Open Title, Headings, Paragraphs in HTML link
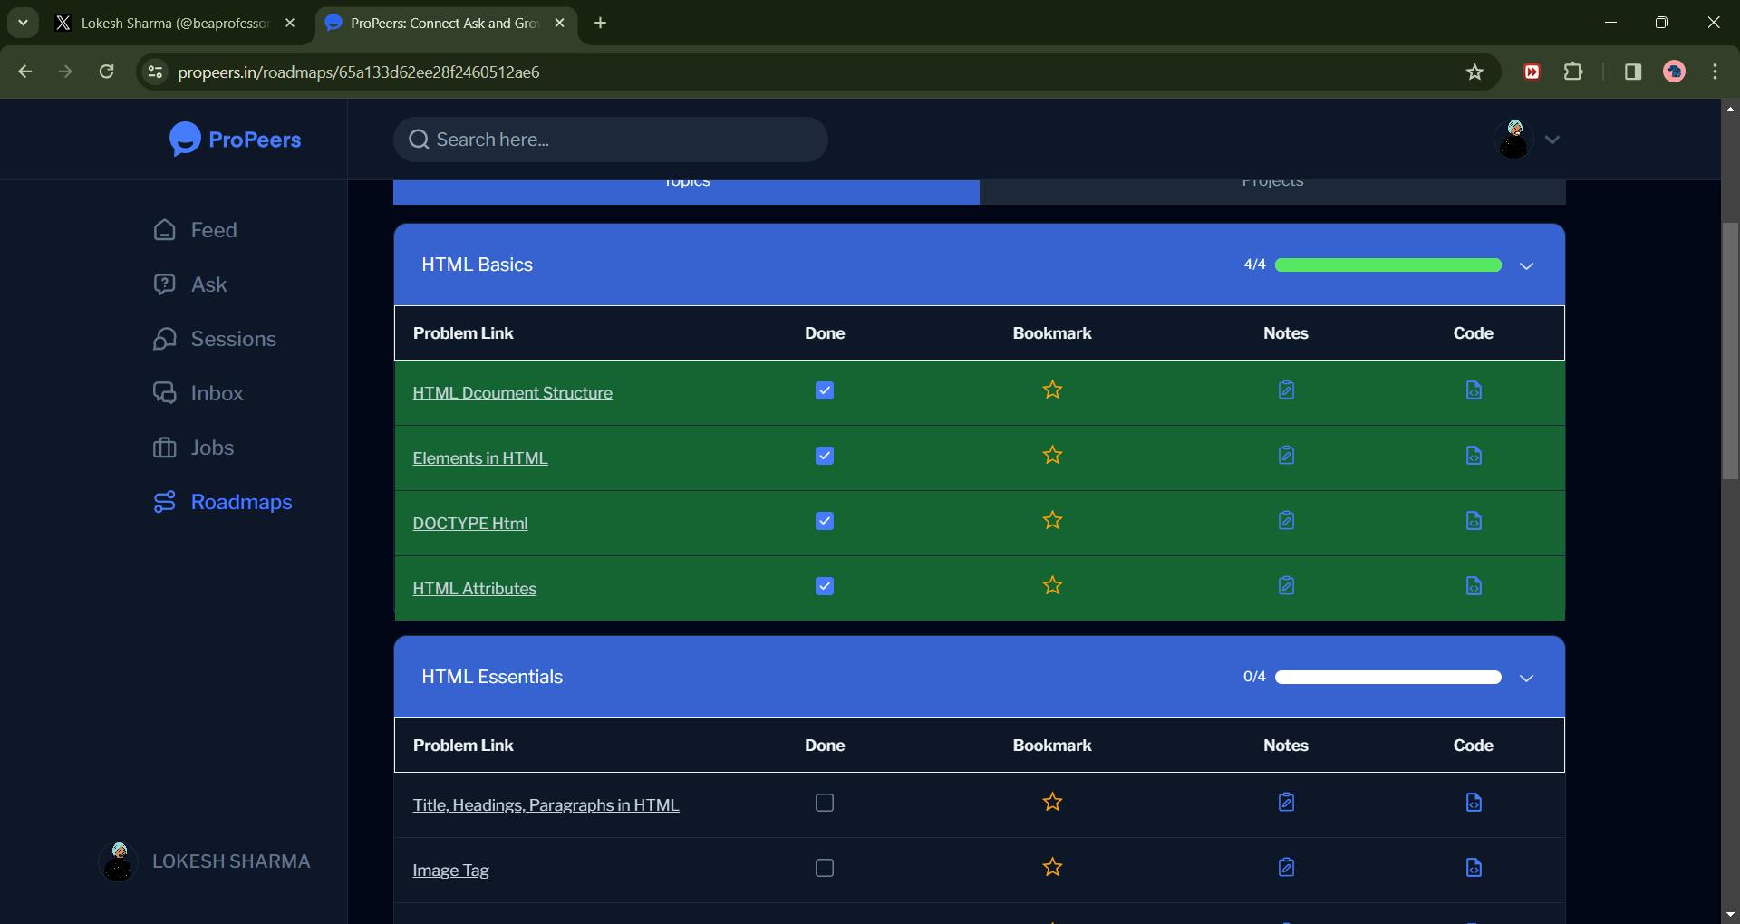The height and width of the screenshot is (924, 1740). [x=546, y=805]
